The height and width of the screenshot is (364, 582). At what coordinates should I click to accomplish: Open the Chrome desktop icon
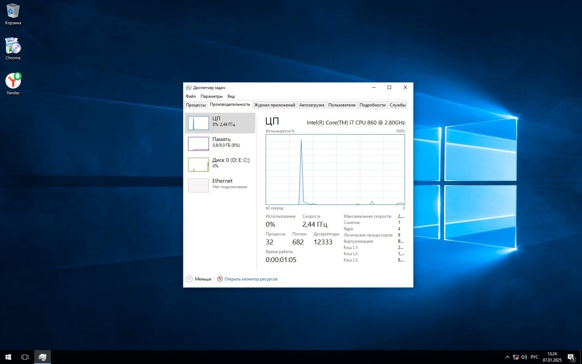point(13,49)
